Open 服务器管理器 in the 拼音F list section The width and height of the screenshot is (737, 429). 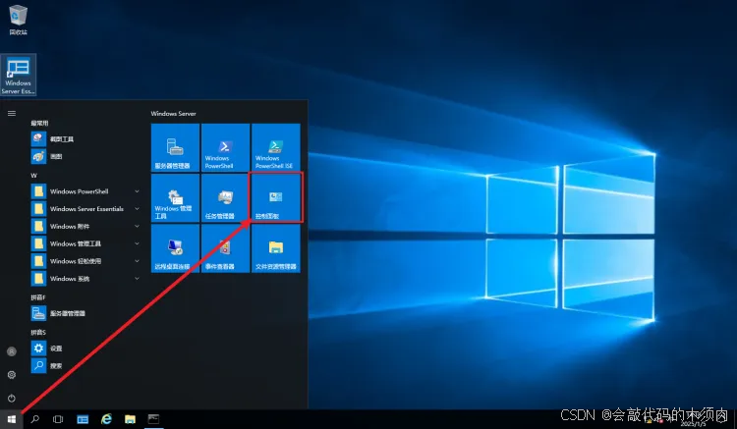point(85,313)
